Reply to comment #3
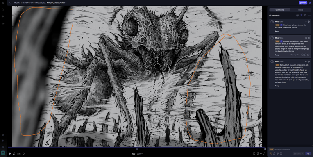The width and height of the screenshot is (313, 157). click(277, 86)
